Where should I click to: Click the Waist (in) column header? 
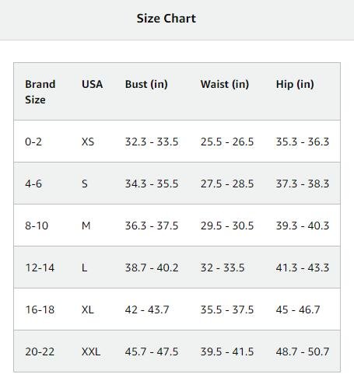225,84
